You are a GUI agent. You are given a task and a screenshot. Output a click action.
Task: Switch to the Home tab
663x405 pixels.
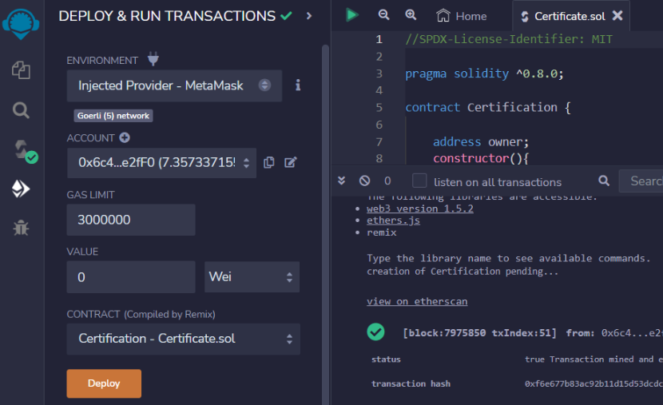pyautogui.click(x=462, y=16)
